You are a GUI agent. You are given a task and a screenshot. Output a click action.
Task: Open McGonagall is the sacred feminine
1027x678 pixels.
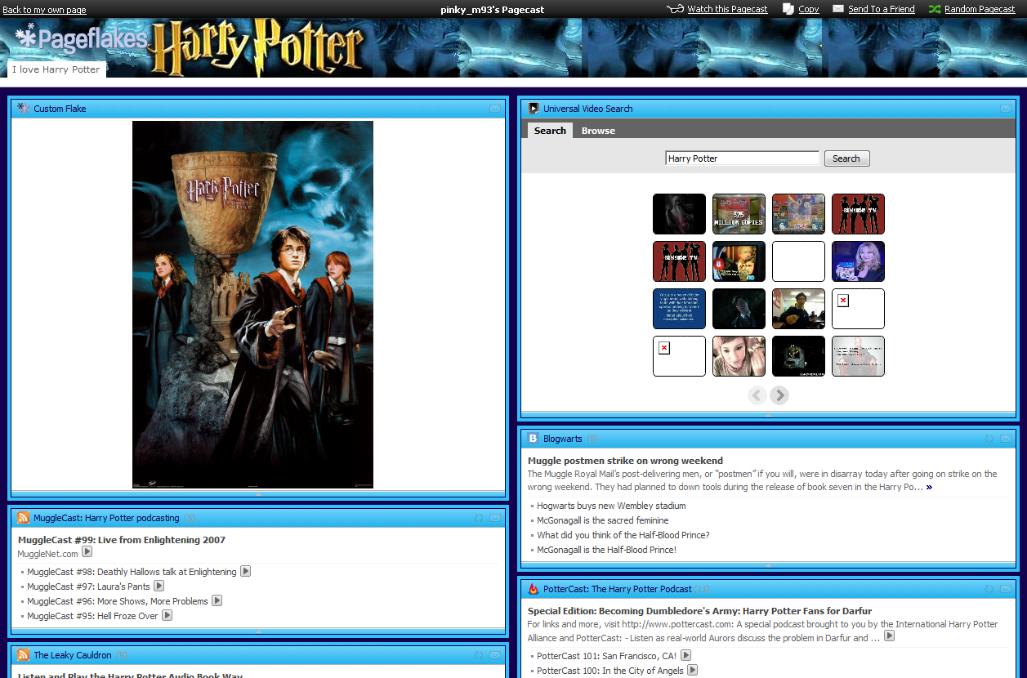click(602, 520)
